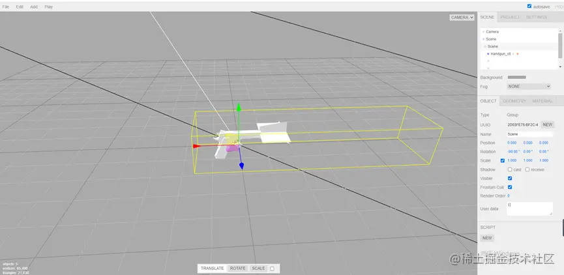The height and width of the screenshot is (275, 564).
Task: Open the CAMERA viewport dropdown
Action: [x=462, y=17]
